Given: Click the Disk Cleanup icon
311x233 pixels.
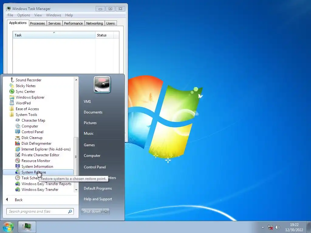Looking at the screenshot, I should pos(18,138).
